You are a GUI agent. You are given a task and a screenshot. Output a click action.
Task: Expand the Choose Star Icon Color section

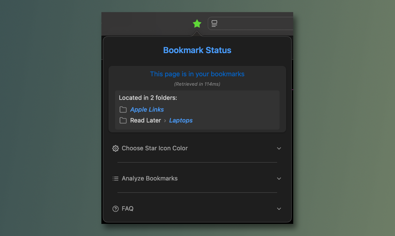pyautogui.click(x=279, y=148)
